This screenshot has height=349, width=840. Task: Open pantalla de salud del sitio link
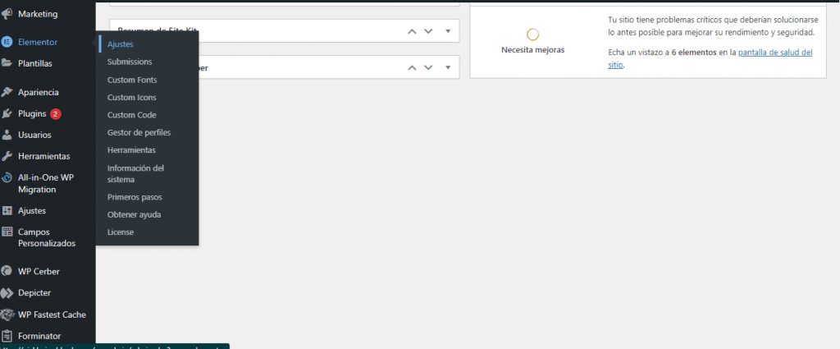tap(710, 58)
